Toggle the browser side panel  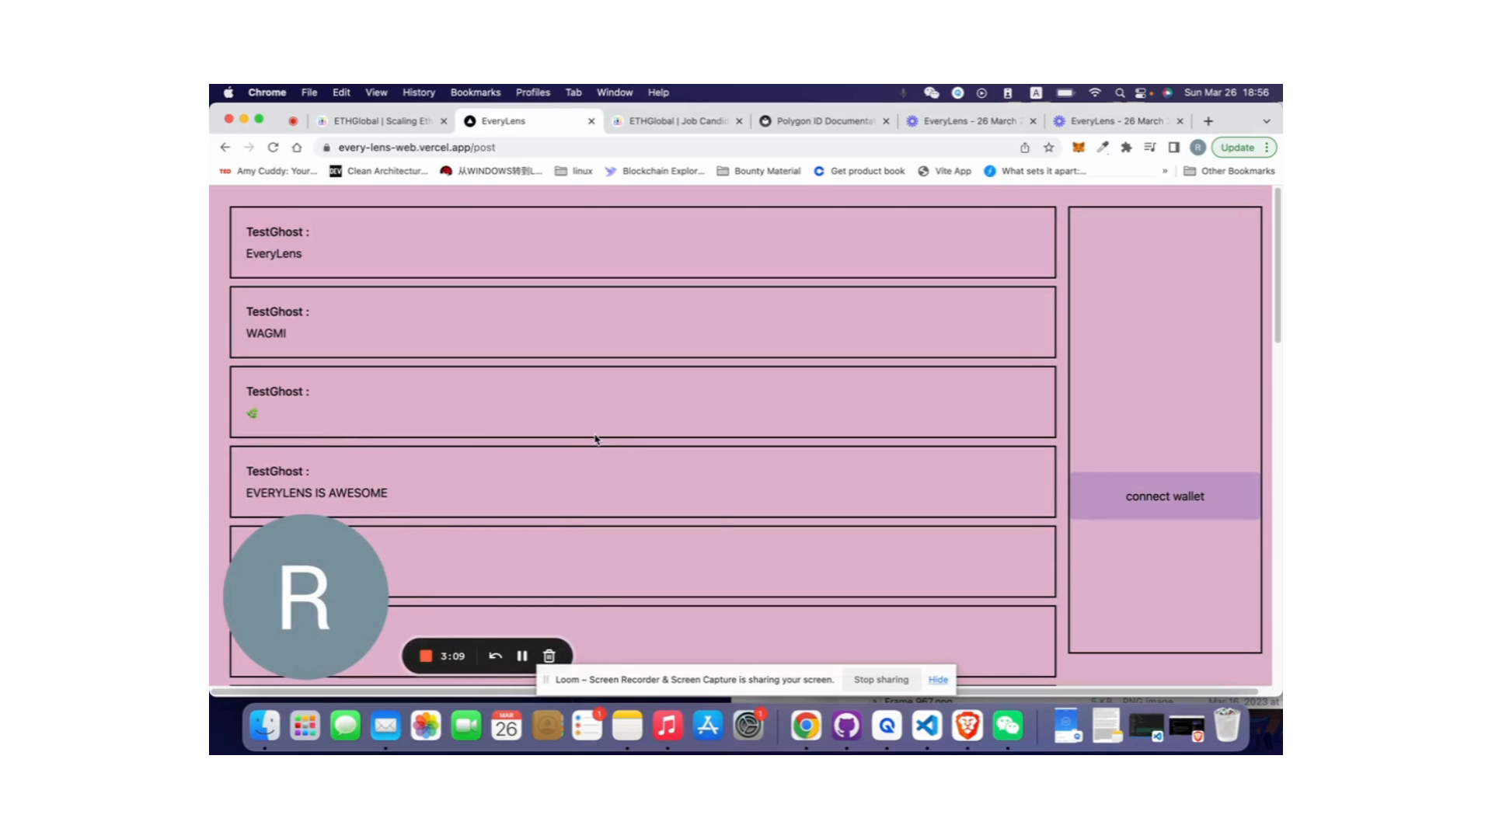pyautogui.click(x=1174, y=147)
